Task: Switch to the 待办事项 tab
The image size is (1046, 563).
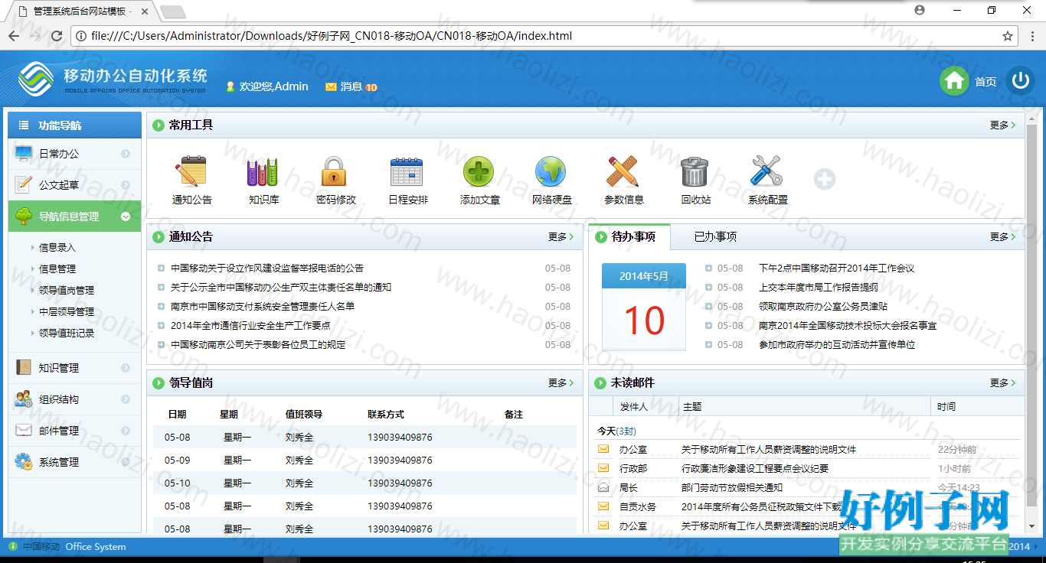Action: (x=629, y=237)
